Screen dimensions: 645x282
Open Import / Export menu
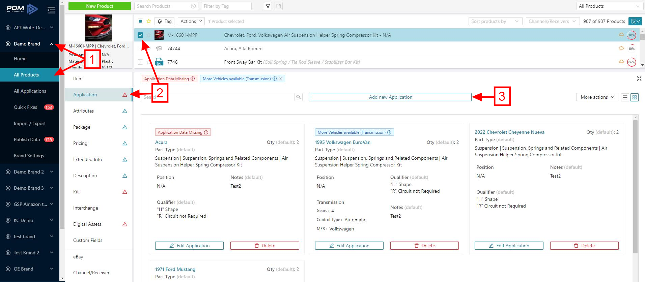pyautogui.click(x=30, y=123)
